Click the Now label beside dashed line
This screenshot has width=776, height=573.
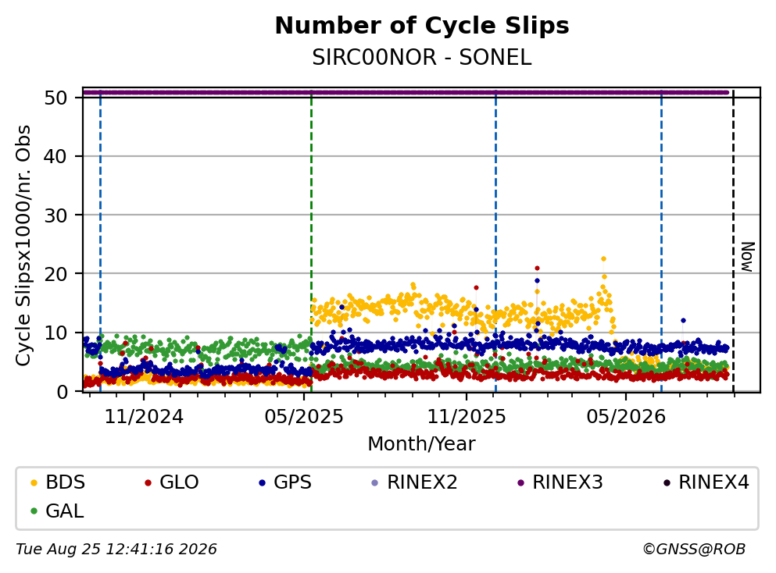point(747,257)
